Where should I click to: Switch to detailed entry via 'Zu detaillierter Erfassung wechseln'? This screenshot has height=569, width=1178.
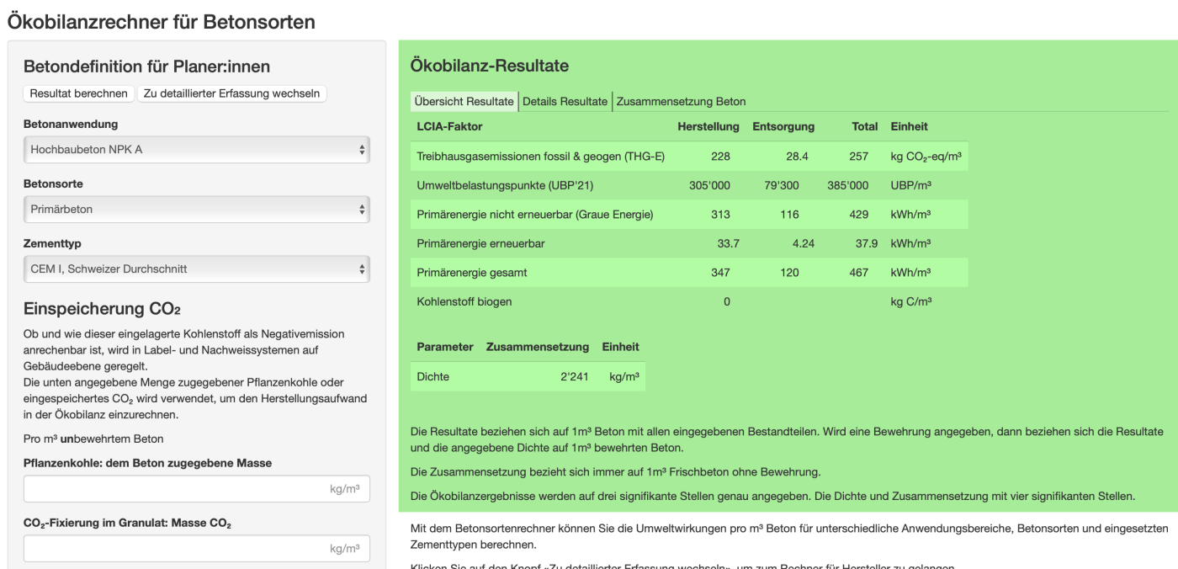[x=231, y=93]
